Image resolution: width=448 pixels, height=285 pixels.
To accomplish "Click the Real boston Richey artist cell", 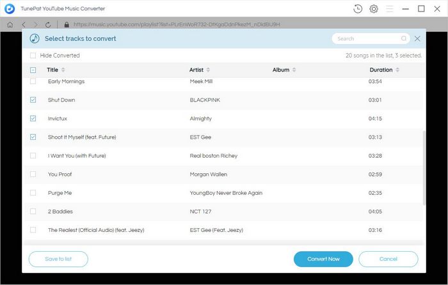I will (x=213, y=156).
